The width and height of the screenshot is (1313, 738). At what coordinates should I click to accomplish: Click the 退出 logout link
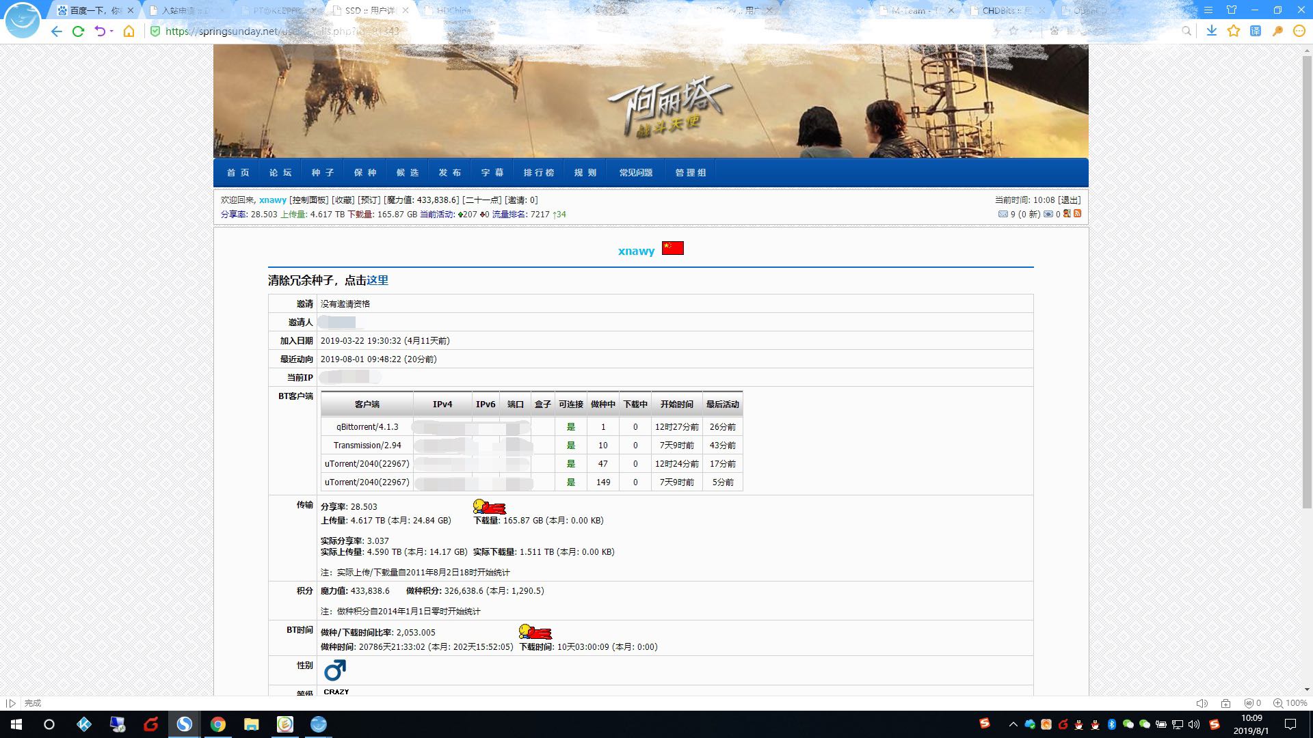click(1069, 200)
